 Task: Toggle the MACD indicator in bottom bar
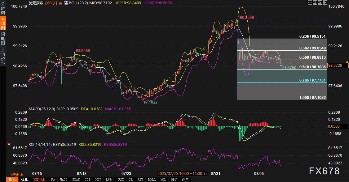pyautogui.click(x=64, y=180)
